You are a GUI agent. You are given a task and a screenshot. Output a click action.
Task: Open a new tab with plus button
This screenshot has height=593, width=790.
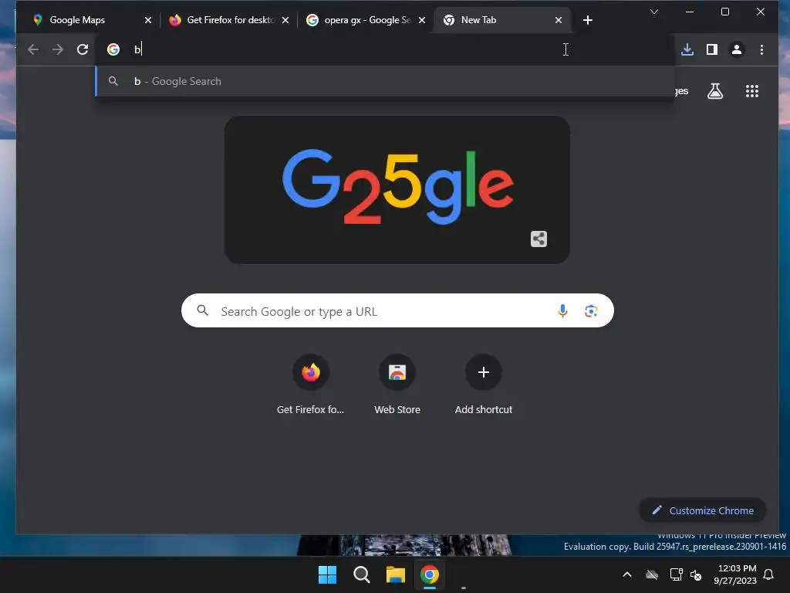(587, 20)
